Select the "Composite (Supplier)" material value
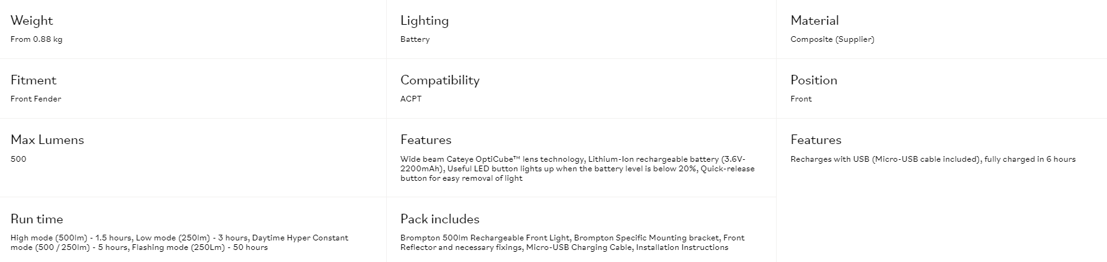Viewport: 1107px width, 262px height. [x=832, y=39]
